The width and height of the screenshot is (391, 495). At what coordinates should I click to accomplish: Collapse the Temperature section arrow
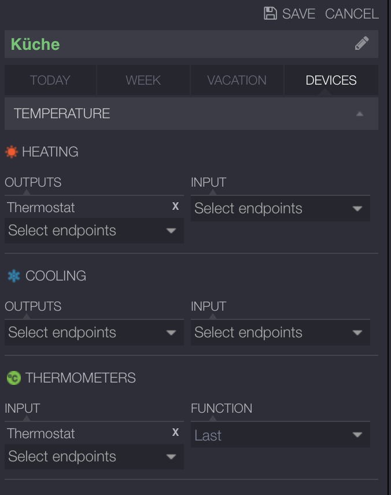point(360,114)
